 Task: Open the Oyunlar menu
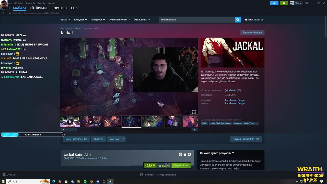point(42,3)
